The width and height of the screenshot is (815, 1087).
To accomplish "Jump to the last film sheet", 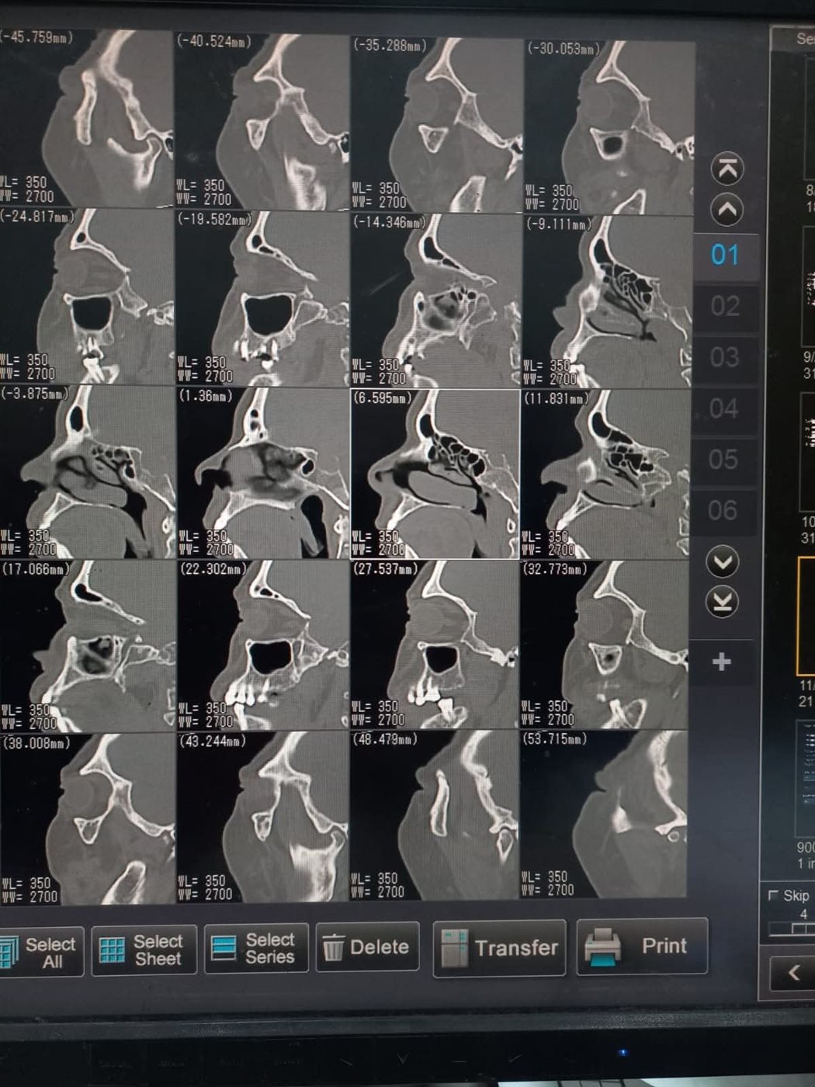I will point(723,603).
